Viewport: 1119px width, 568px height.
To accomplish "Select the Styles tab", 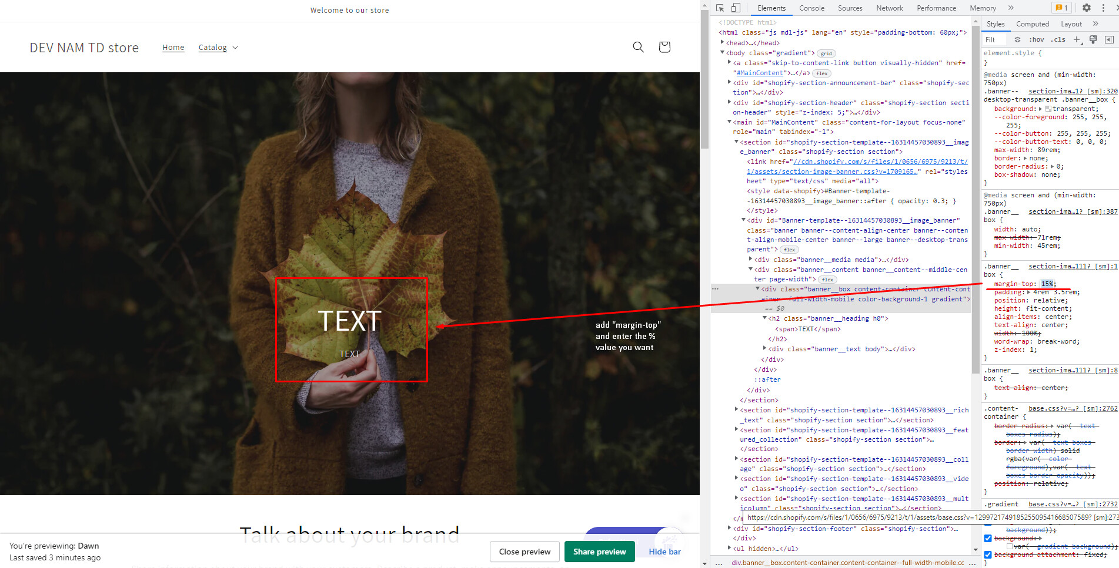I will (996, 24).
